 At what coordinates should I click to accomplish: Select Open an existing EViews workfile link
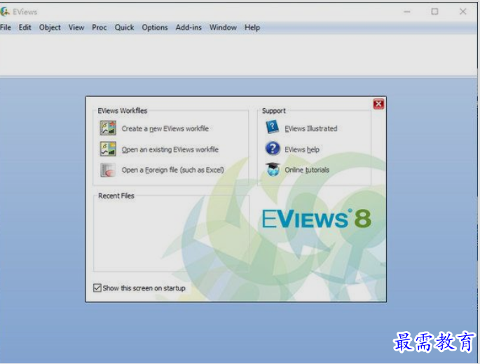click(x=170, y=149)
